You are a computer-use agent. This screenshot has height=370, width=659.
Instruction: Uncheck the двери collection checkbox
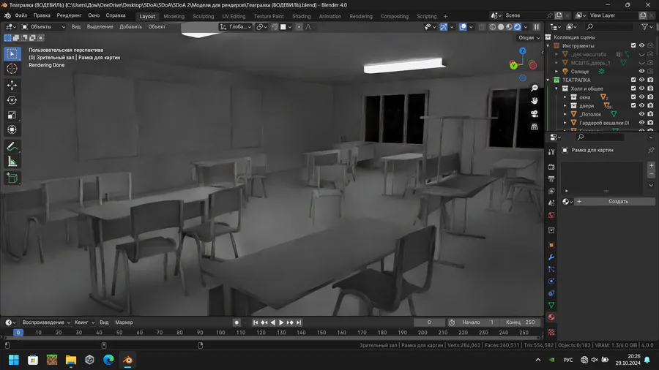[x=633, y=105]
